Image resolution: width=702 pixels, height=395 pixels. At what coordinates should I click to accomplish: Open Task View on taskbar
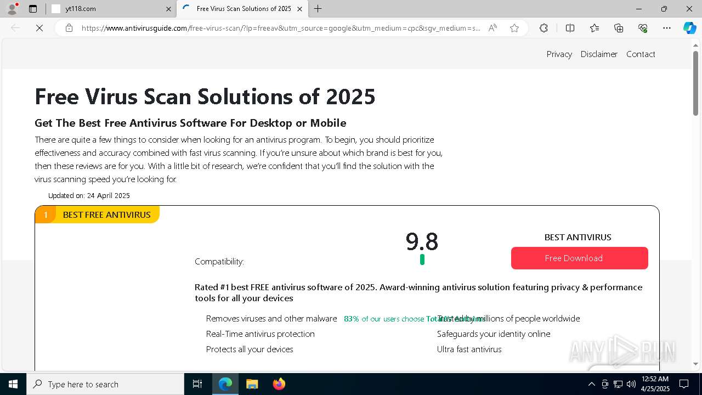click(197, 384)
